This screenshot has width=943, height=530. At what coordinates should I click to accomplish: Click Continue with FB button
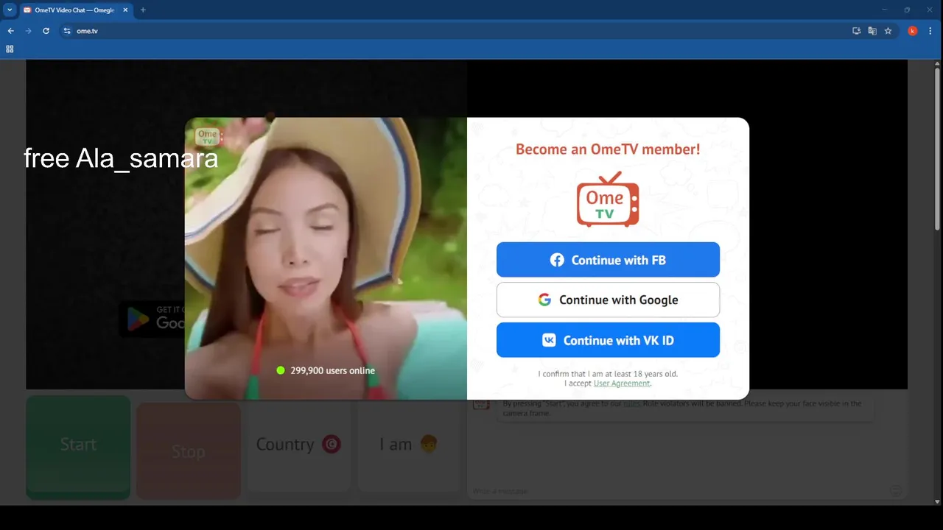608,260
